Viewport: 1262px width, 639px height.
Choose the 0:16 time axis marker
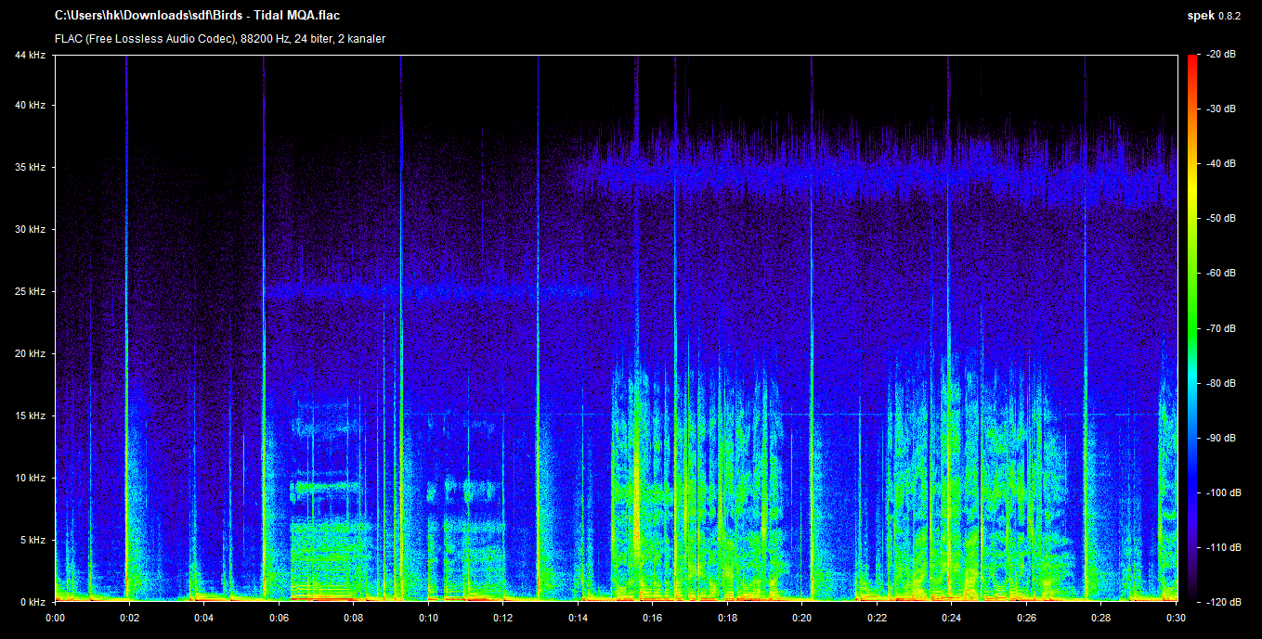point(653,618)
